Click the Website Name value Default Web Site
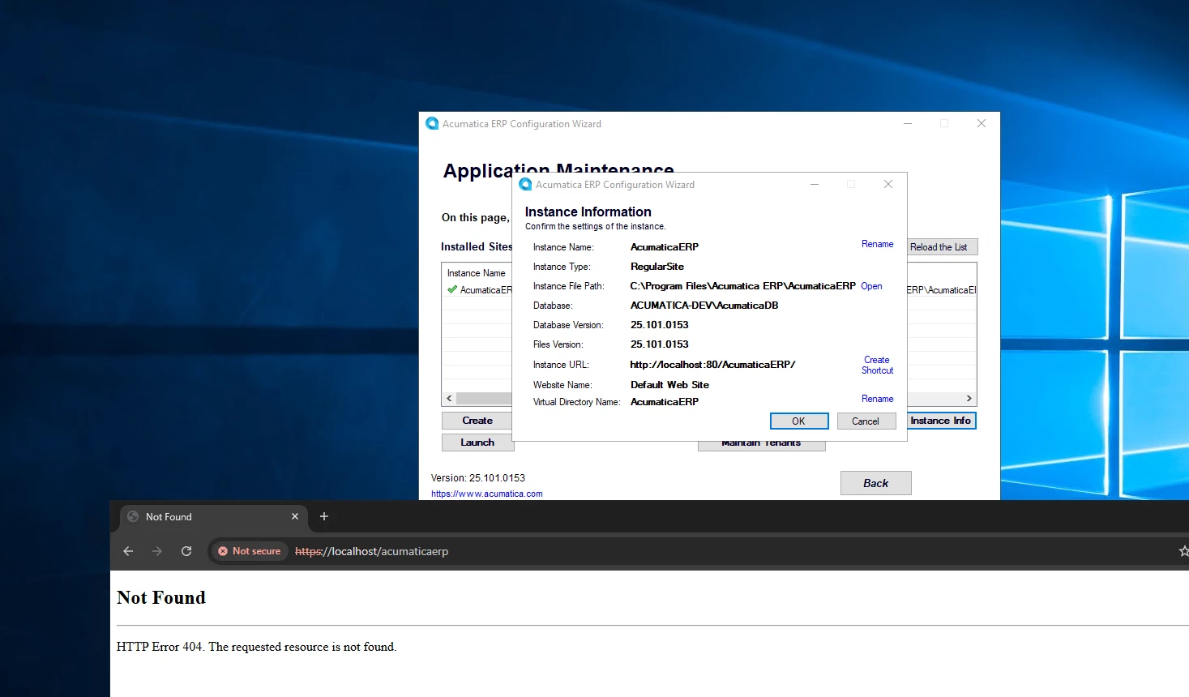The image size is (1189, 697). (x=670, y=385)
